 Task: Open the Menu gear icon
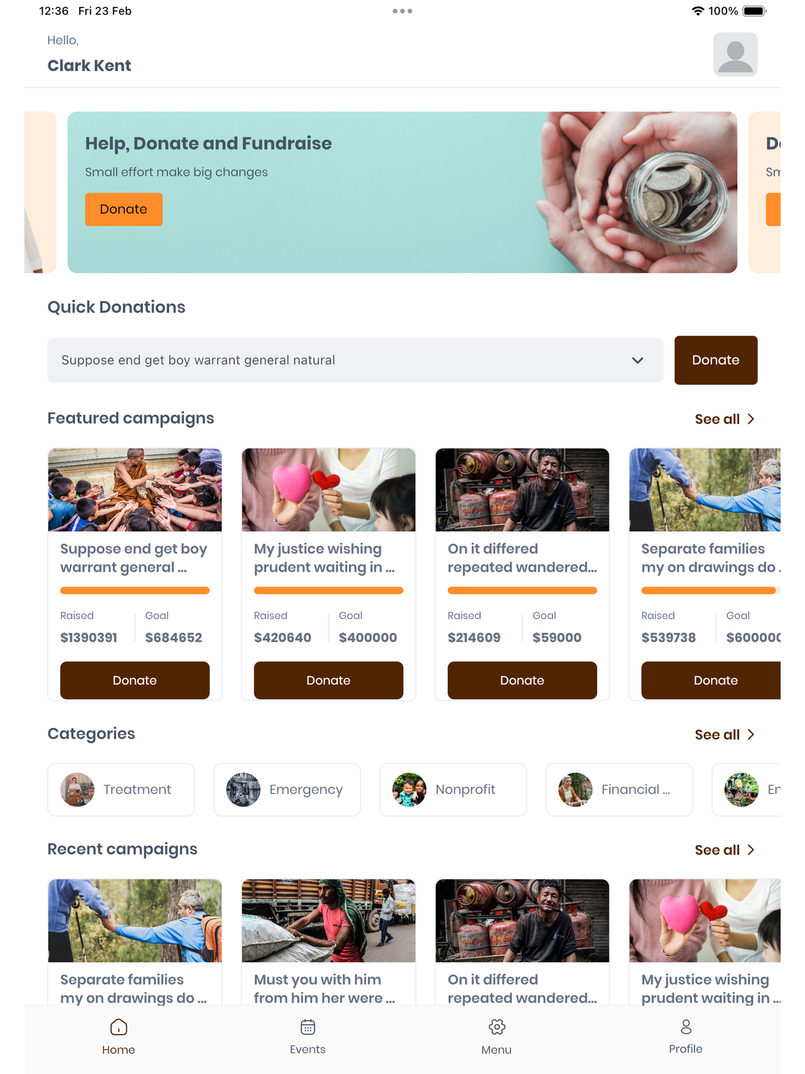[x=496, y=1026]
